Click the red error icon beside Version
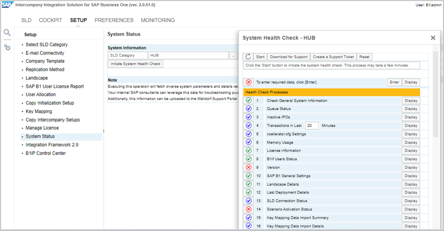 249,167
